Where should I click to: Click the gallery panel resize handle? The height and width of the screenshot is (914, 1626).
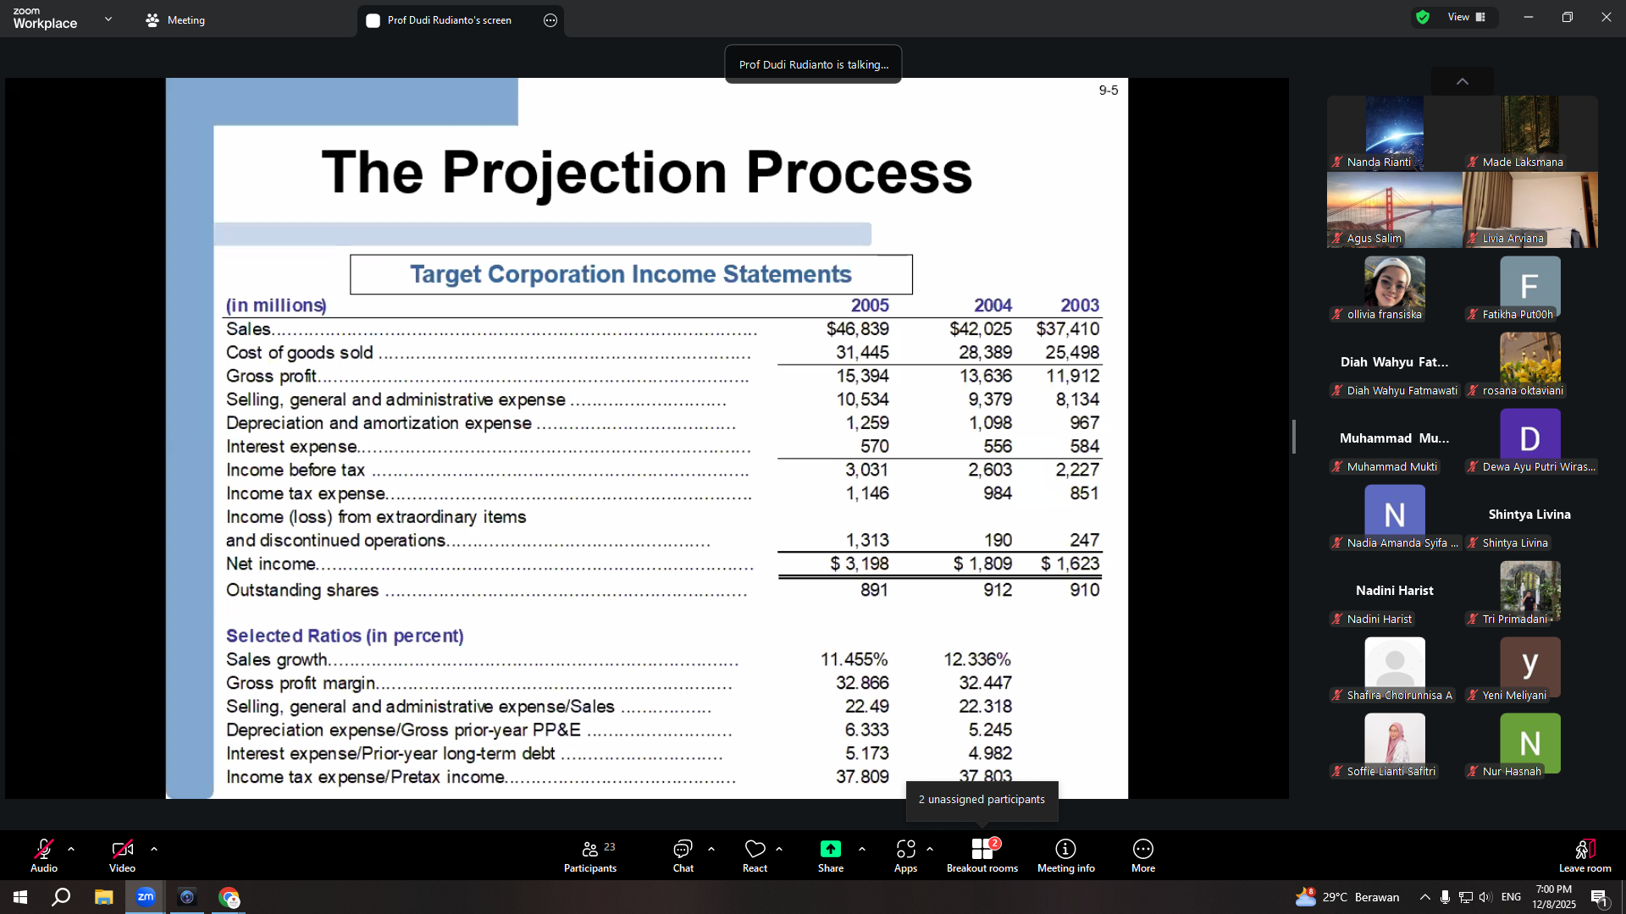[x=1294, y=437]
